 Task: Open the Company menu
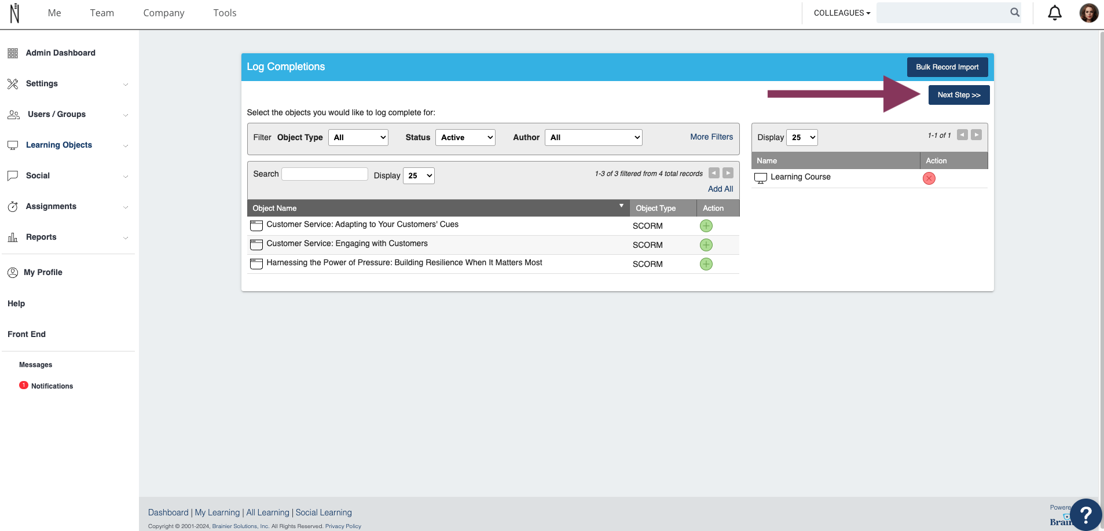click(164, 13)
